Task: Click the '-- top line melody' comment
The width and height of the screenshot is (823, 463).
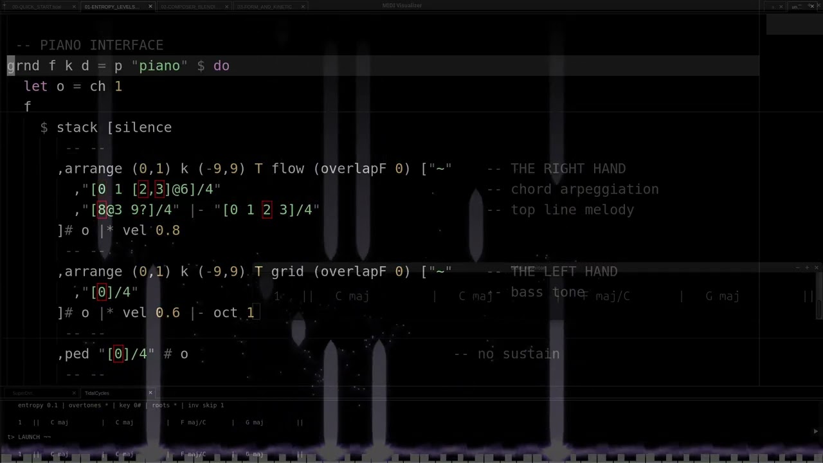Action: click(560, 210)
